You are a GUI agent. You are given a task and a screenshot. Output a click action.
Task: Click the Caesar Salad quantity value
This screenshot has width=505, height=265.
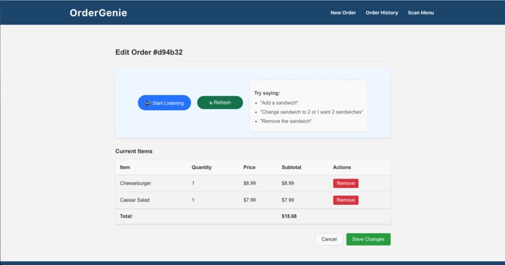click(193, 200)
